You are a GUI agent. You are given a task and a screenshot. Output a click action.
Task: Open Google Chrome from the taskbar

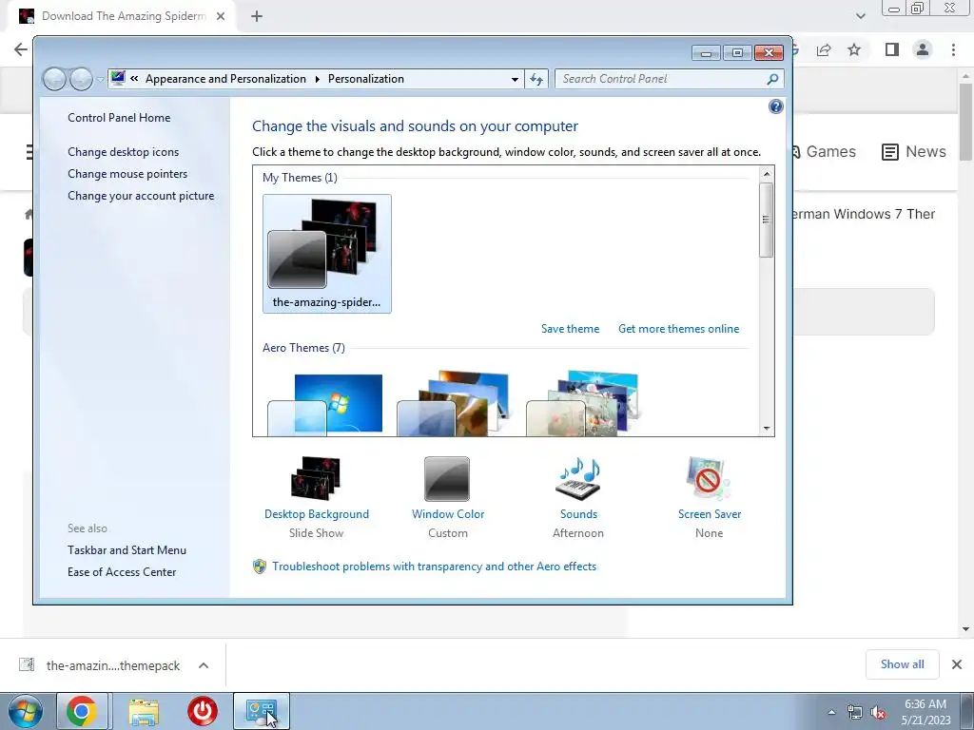[x=82, y=711]
